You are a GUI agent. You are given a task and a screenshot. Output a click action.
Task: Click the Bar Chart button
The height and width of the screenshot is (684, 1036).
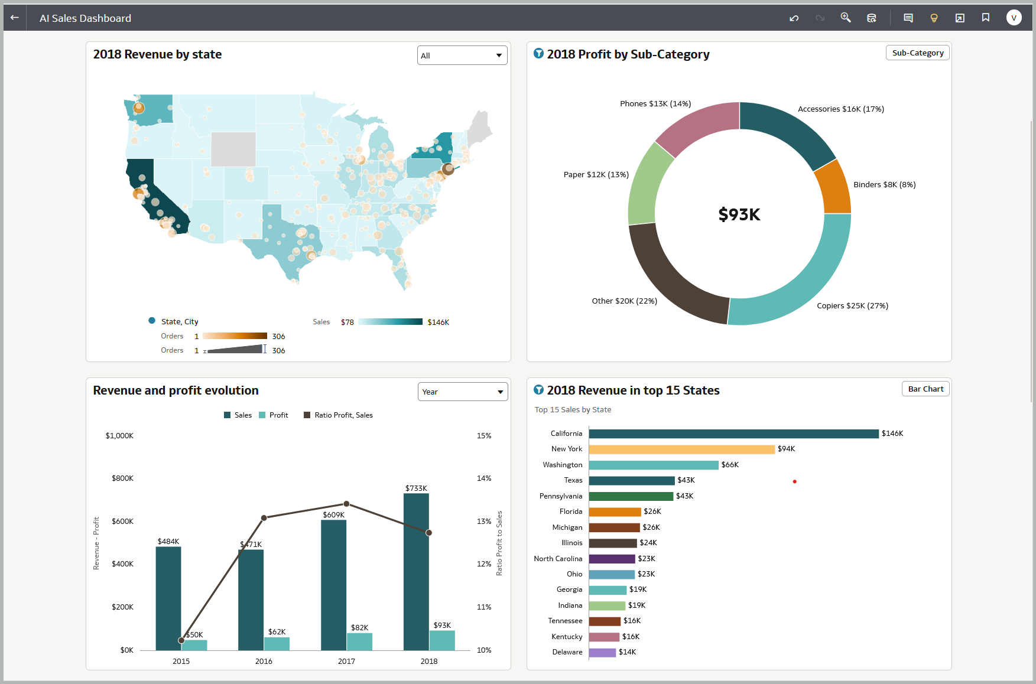coord(925,388)
